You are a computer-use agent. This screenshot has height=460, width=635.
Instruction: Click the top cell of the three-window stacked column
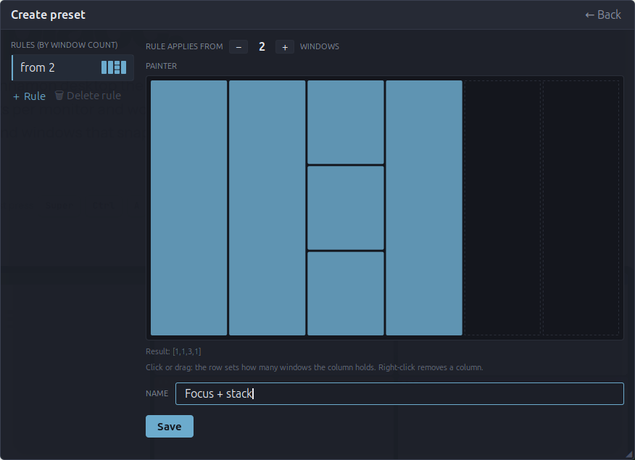click(346, 122)
